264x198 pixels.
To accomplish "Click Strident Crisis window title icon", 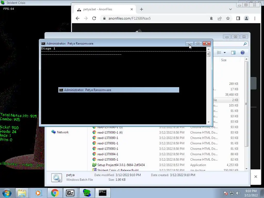I will pyautogui.click(x=3, y=3).
